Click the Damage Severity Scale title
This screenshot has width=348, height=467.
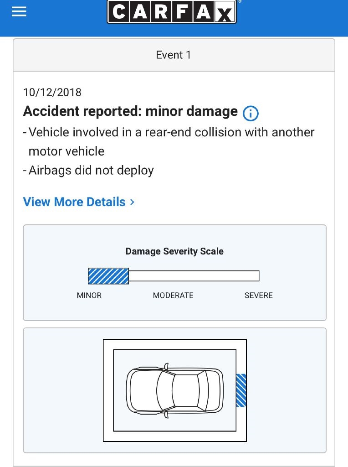pos(174,251)
